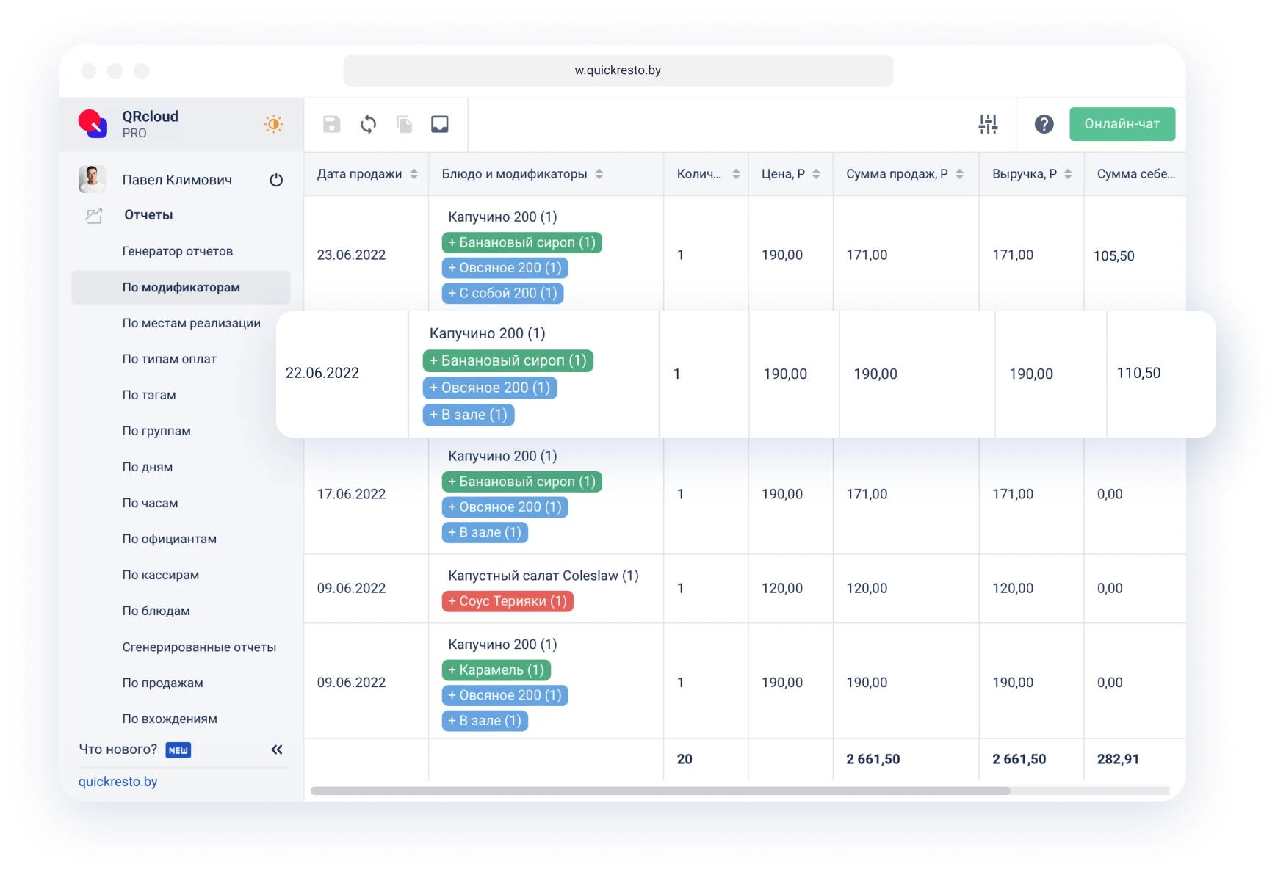The image size is (1275, 875).
Task: Click the browser address bar
Action: point(618,70)
